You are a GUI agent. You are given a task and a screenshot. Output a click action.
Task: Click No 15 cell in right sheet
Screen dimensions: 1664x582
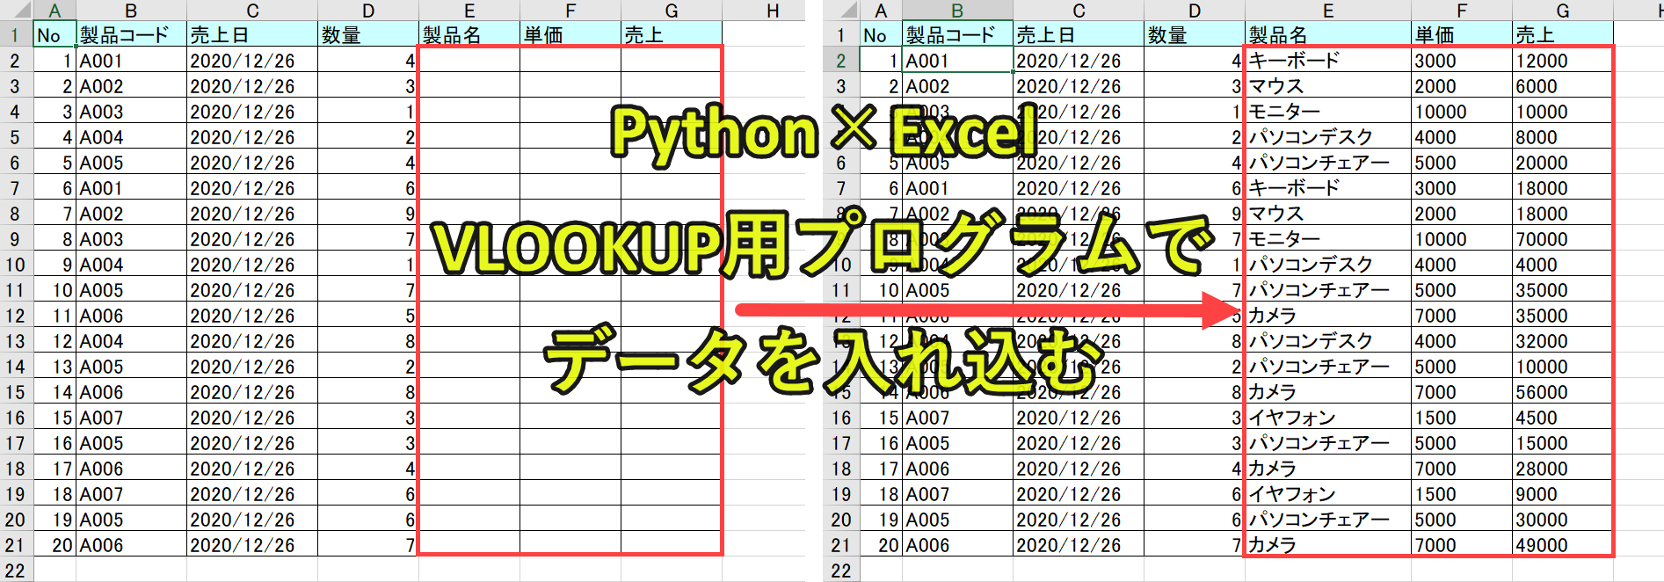coord(881,418)
